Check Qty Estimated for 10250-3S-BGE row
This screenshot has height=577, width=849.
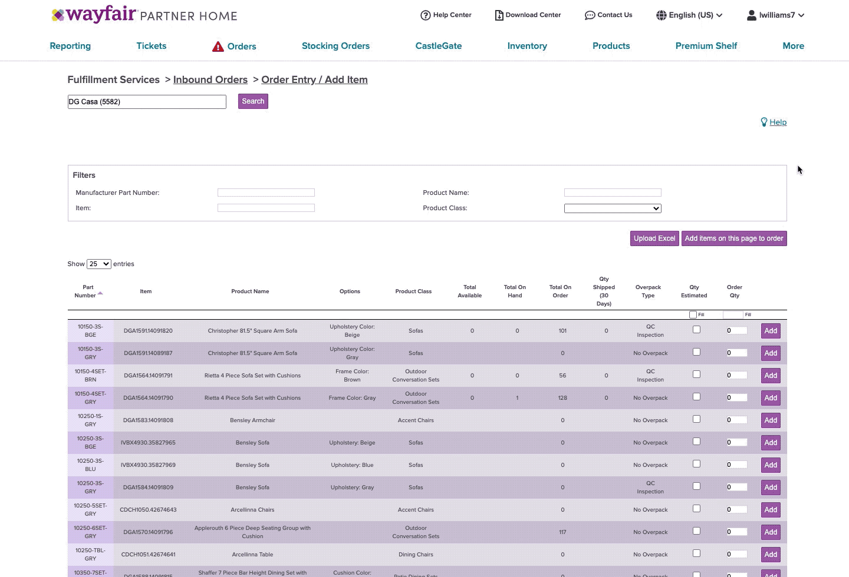click(696, 442)
